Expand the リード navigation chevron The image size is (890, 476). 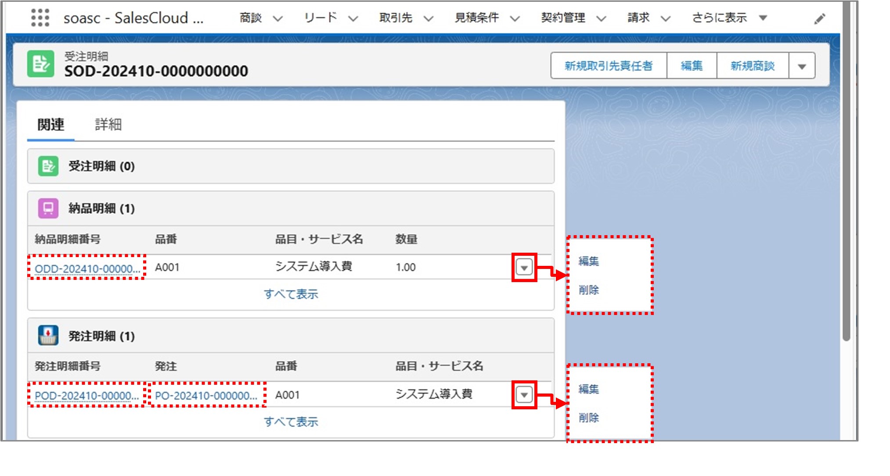tap(353, 18)
